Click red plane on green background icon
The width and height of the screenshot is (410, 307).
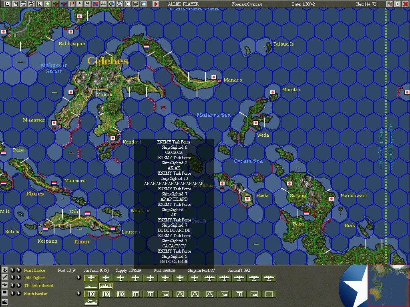click(x=55, y=4)
